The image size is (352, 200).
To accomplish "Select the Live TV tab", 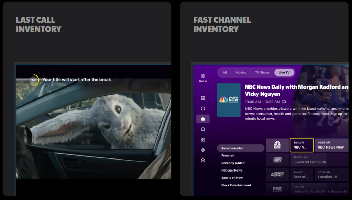I will click(x=284, y=73).
